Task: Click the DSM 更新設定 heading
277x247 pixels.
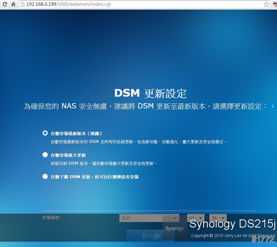Action: (150, 92)
